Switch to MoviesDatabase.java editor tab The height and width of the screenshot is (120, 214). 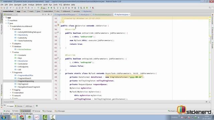[x=103, y=14]
